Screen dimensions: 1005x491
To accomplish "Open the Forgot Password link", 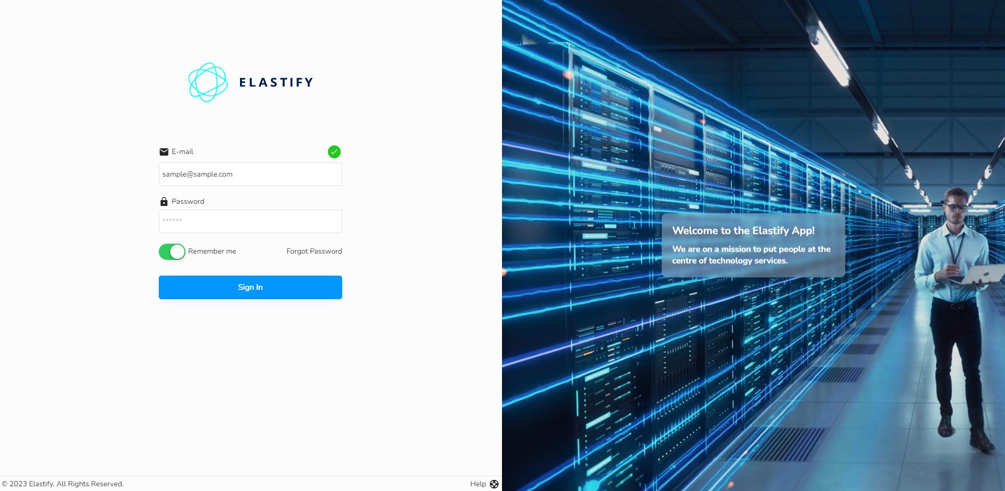I will 313,251.
